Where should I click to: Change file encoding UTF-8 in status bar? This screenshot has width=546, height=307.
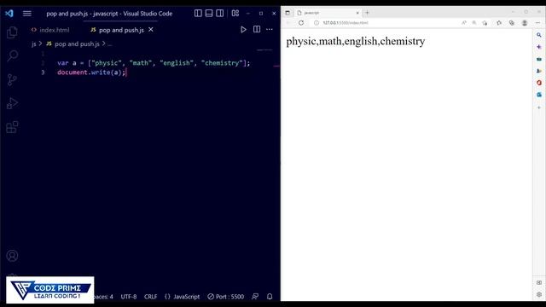click(129, 297)
